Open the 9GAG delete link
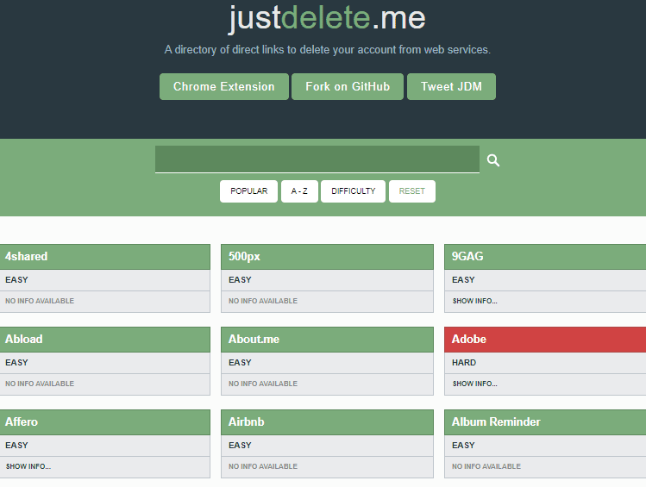 545,257
